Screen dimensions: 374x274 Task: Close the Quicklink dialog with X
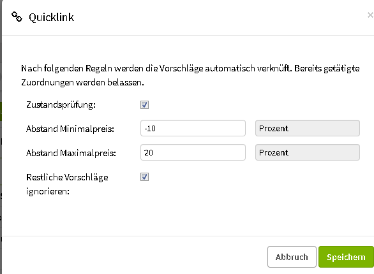(370, 15)
